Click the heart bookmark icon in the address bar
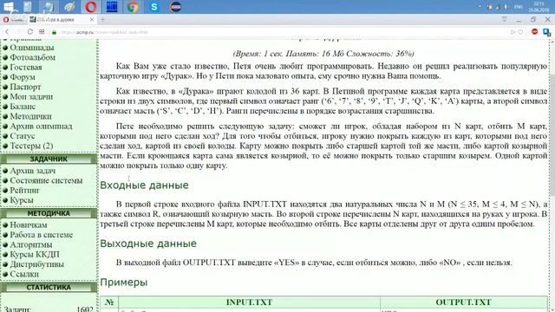Viewport: 555px width, 312px height. point(520,32)
